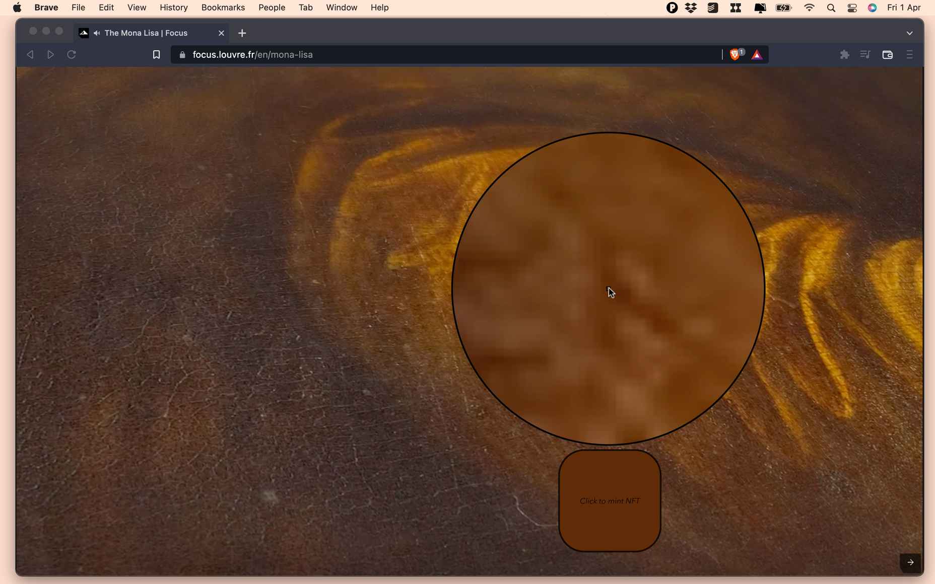Open the Bookmarks menu
935x584 pixels.
[x=223, y=8]
